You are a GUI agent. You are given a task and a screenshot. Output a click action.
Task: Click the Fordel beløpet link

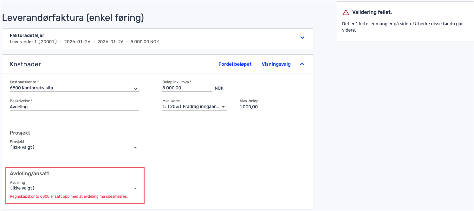click(235, 64)
